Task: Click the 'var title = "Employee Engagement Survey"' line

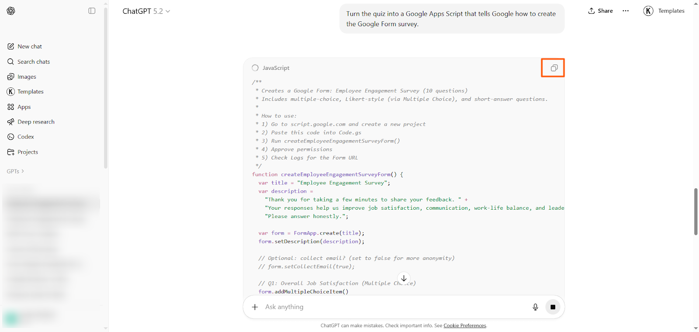Action: point(324,183)
